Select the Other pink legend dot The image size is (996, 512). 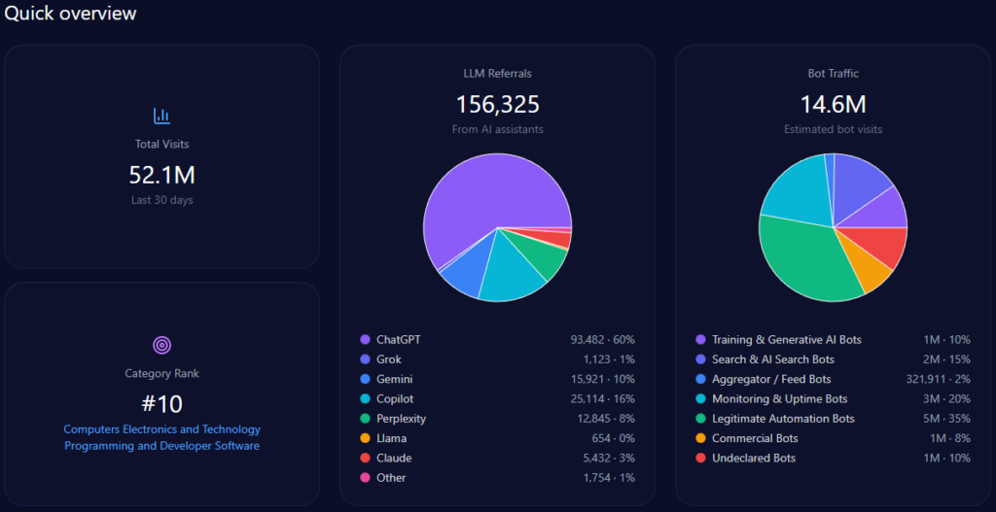tap(365, 478)
